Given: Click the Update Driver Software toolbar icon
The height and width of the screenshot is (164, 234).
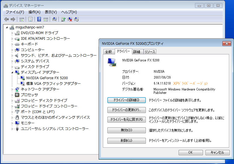Looking at the screenshot, I should click(x=63, y=19).
